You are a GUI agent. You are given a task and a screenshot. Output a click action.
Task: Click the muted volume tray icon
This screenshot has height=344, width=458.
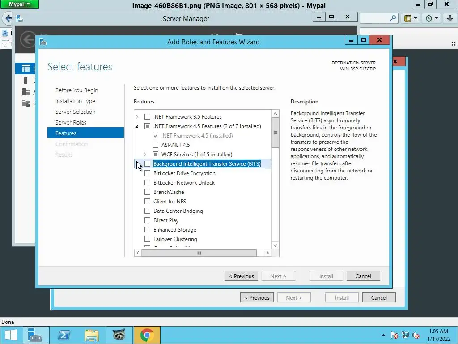tap(416, 335)
